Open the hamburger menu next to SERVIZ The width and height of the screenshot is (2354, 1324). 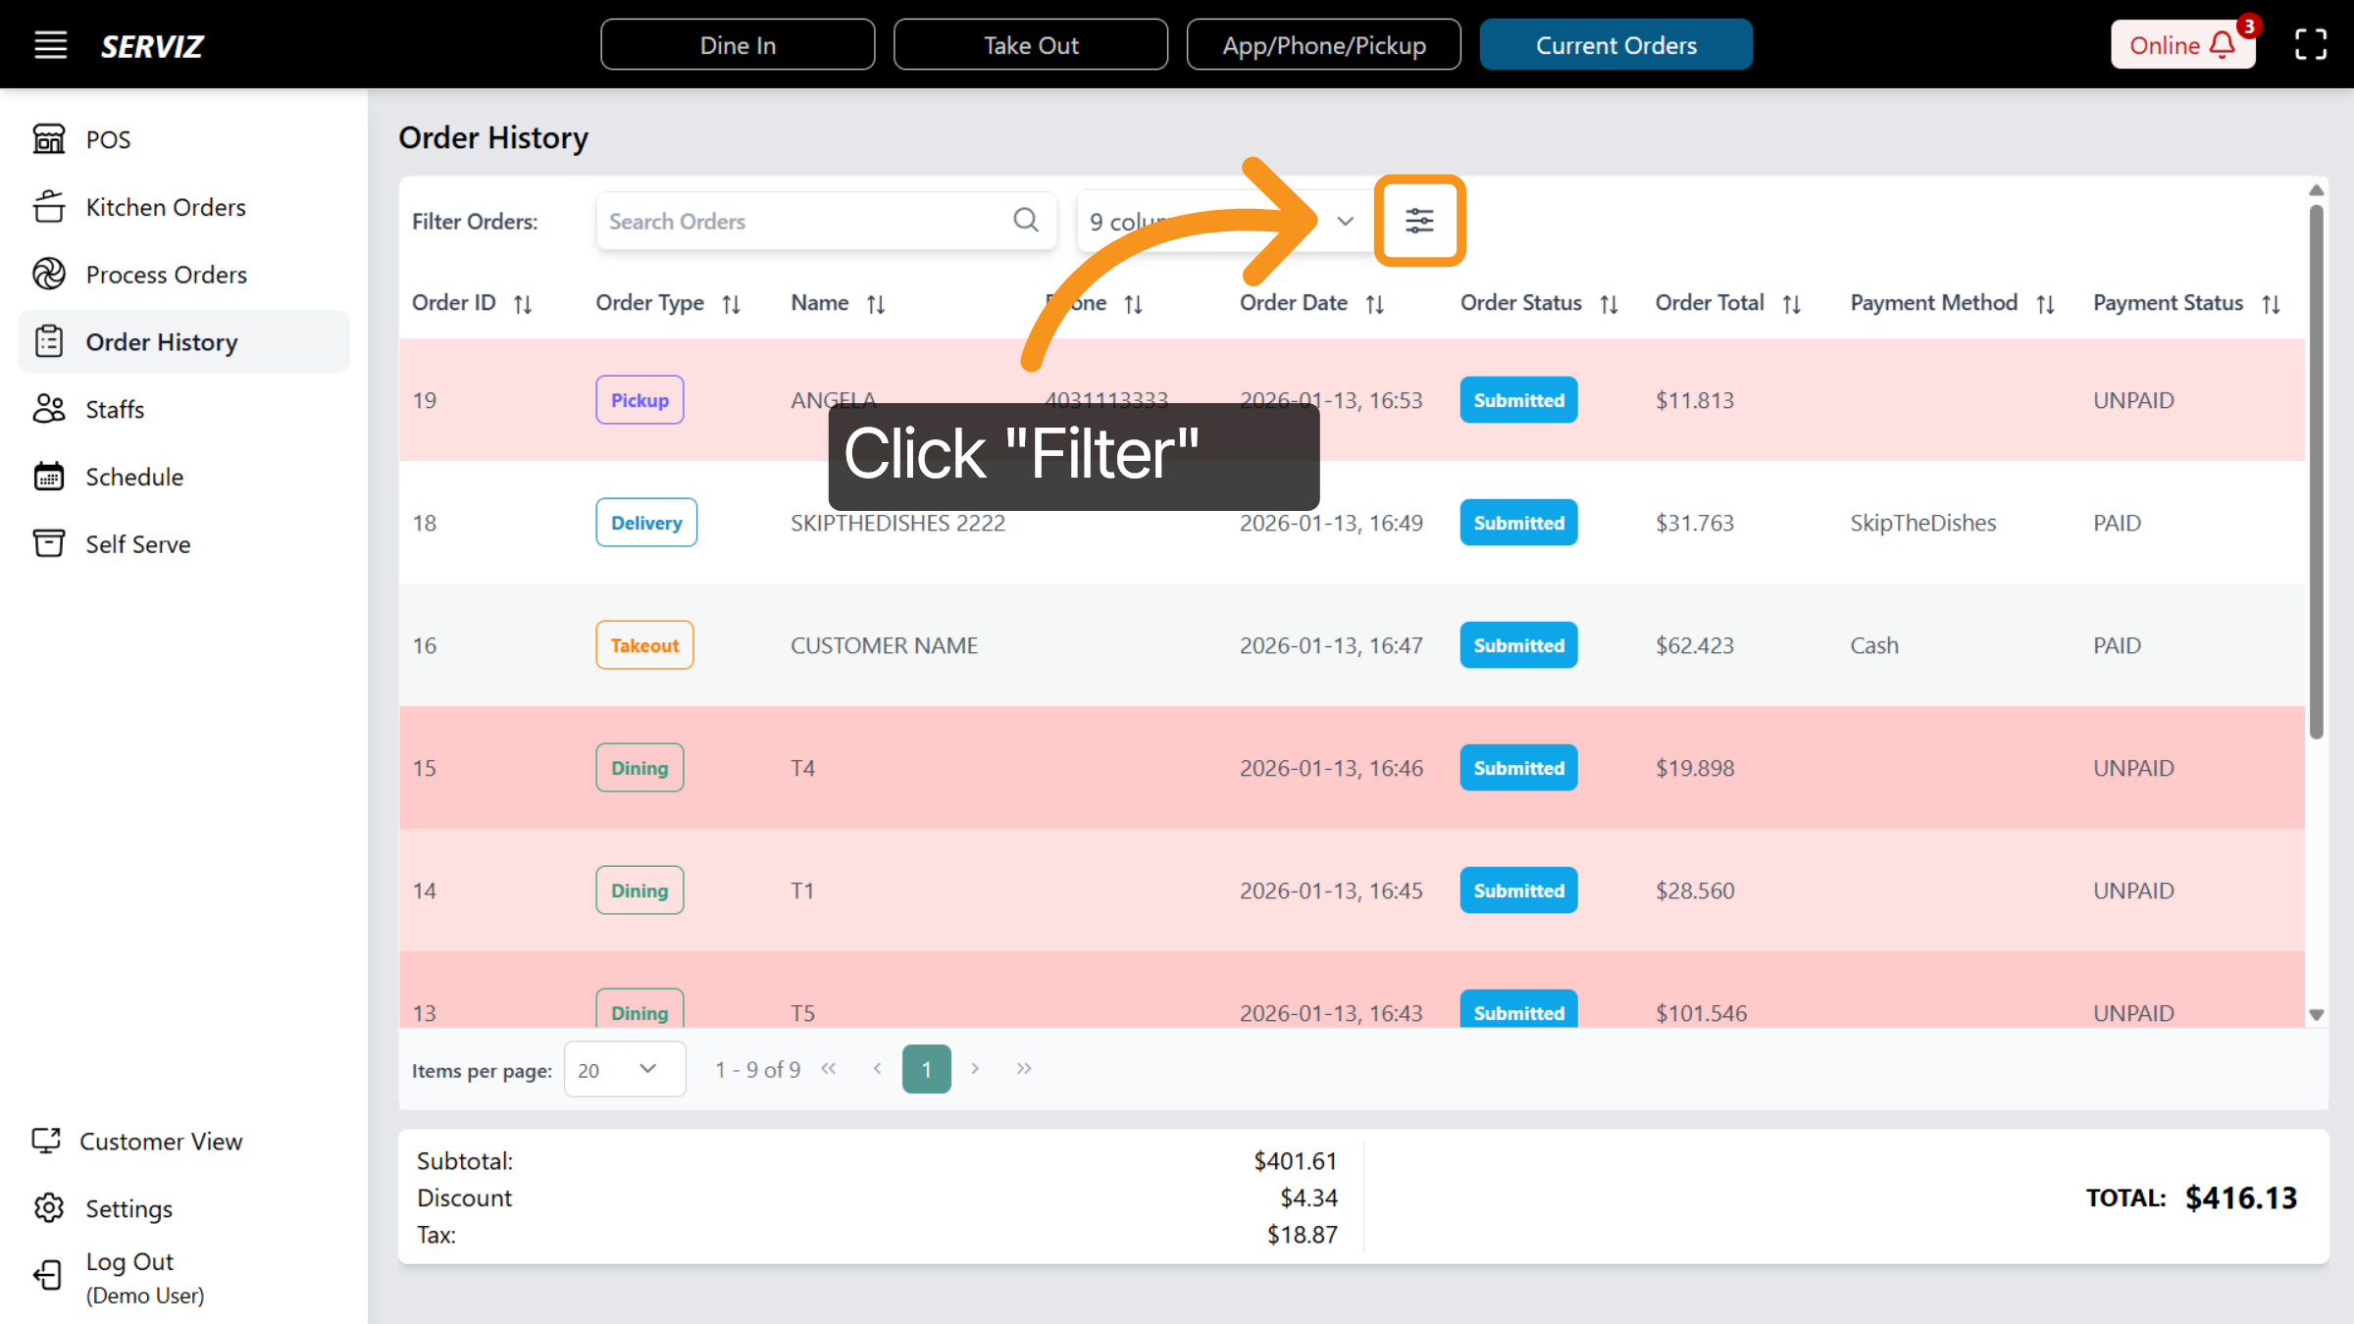[50, 44]
